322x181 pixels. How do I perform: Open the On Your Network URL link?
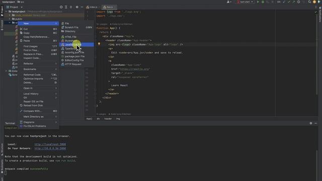pyautogui.click(x=50, y=148)
